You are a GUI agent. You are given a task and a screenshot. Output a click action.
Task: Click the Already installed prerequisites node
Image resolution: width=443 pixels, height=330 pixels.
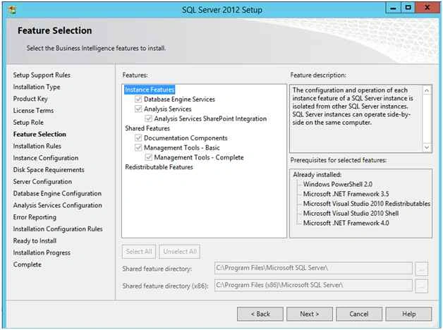[317, 175]
